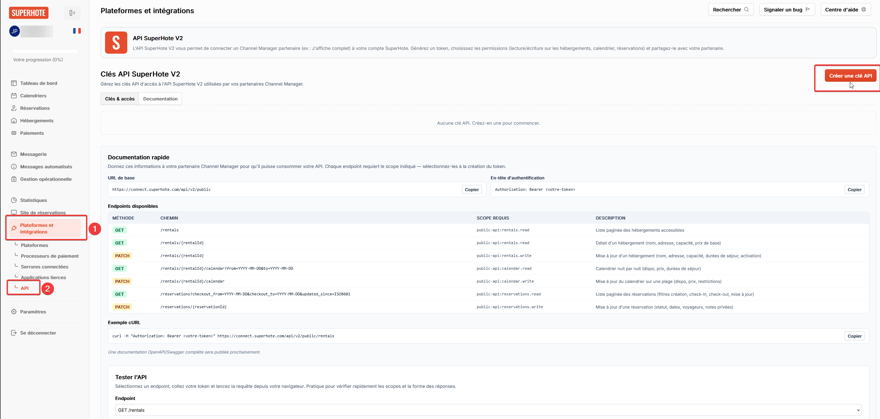
Task: Copy the URL de base
Action: [472, 189]
